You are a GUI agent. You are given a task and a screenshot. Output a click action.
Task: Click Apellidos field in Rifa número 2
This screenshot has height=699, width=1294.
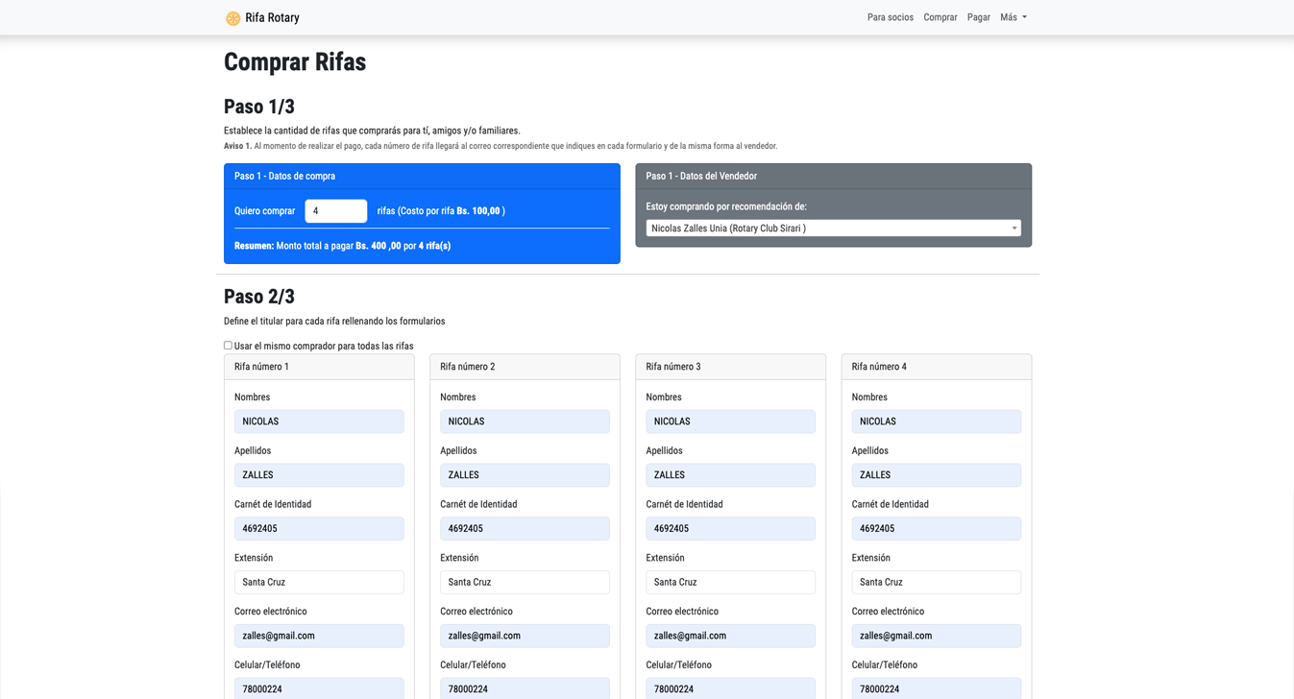[525, 475]
